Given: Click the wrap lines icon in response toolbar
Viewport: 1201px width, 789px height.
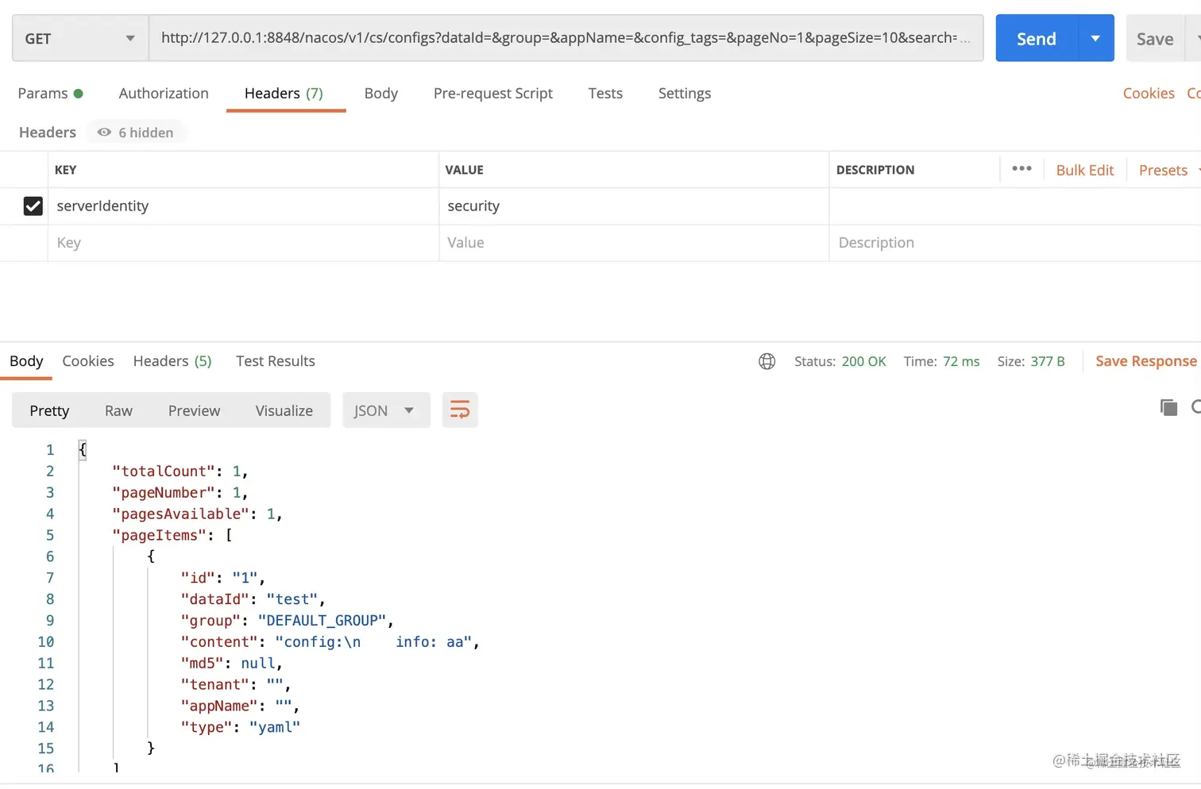Looking at the screenshot, I should click(460, 410).
